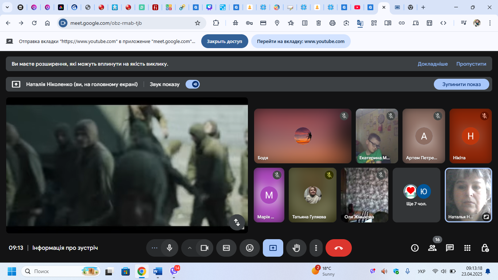Screen dimensions: 498x280
Task: Click the Нікіта participant tile
Action: pyautogui.click(x=471, y=136)
